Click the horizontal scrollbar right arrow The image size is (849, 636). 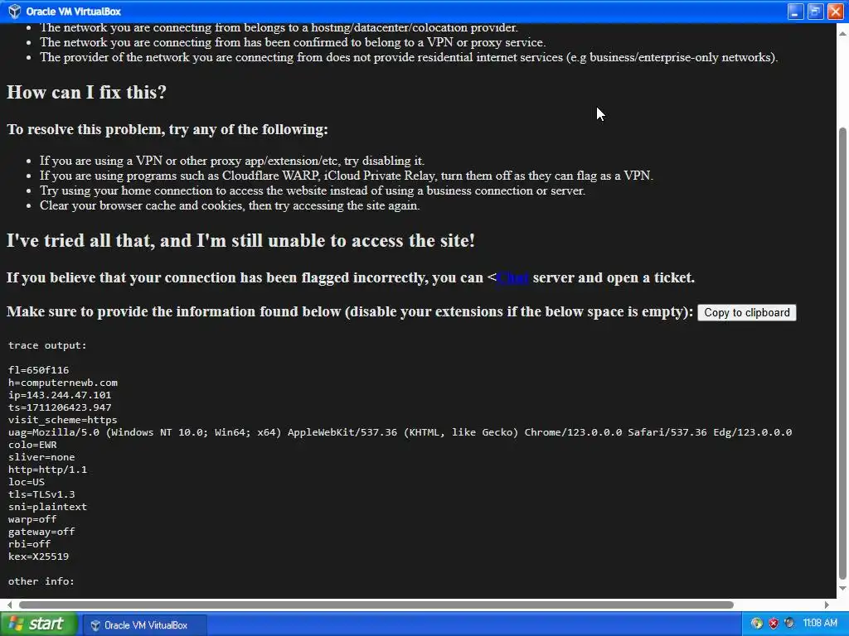(827, 605)
